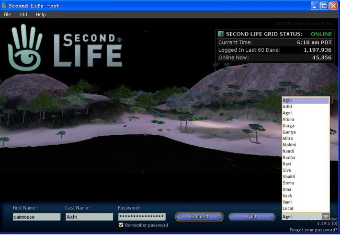Click the Quit button
Image resolution: width=340 pixels, height=235 pixels.
(x=252, y=217)
